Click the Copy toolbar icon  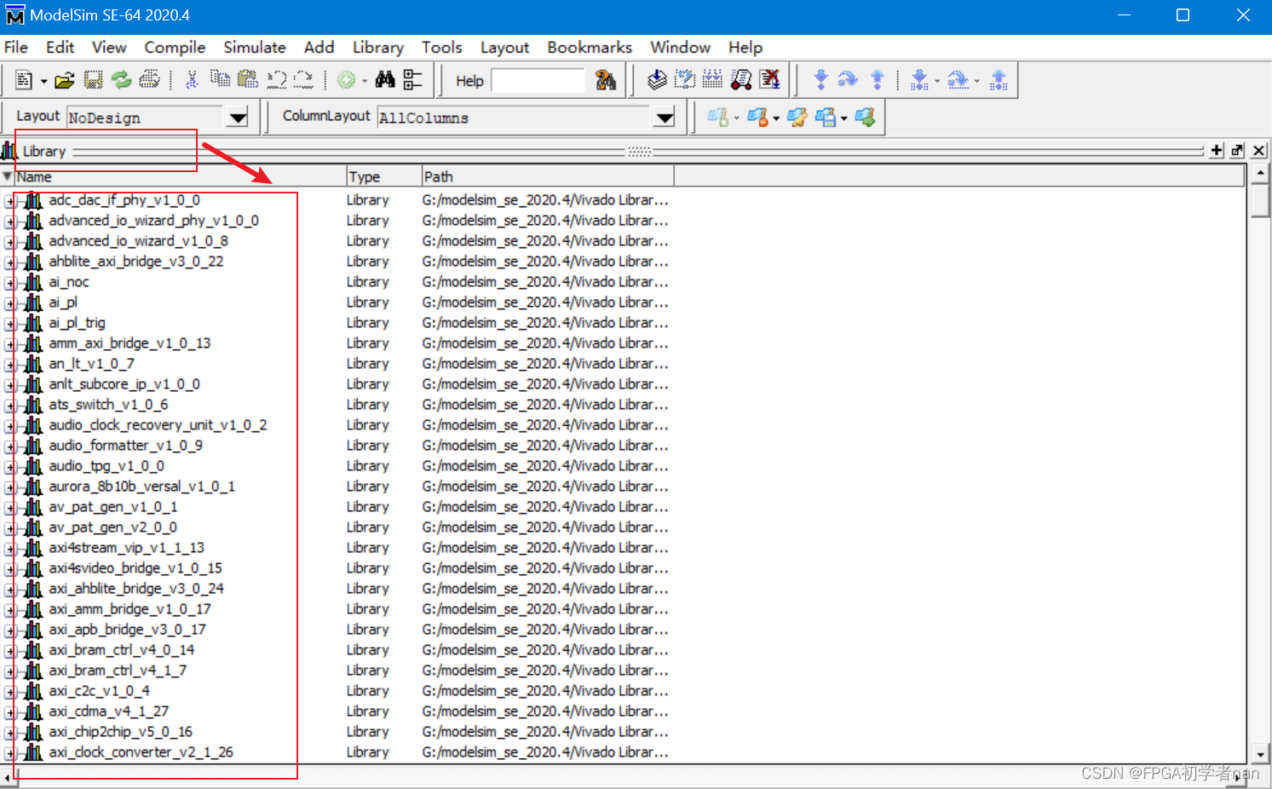click(220, 79)
